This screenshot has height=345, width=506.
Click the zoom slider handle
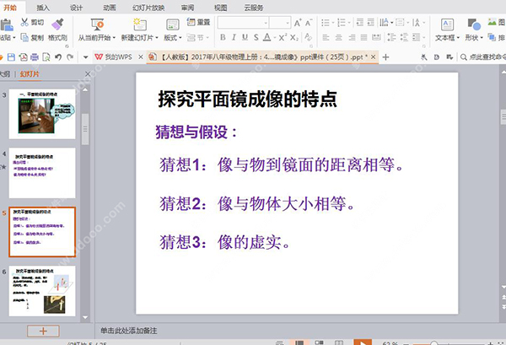point(434,343)
